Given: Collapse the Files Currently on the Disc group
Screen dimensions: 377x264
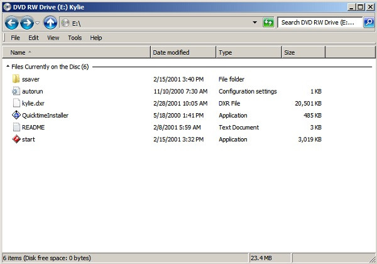Looking at the screenshot, I should (x=8, y=66).
